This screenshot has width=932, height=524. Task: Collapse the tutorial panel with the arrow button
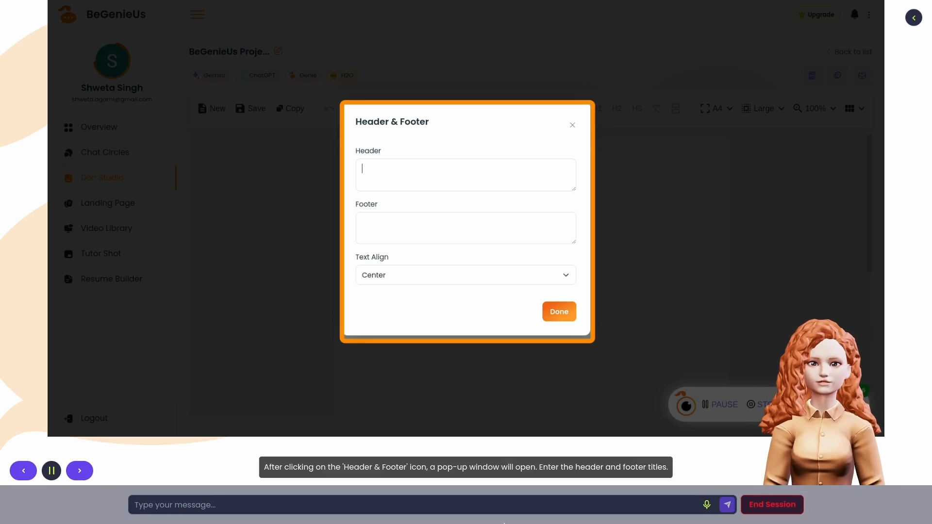[914, 18]
